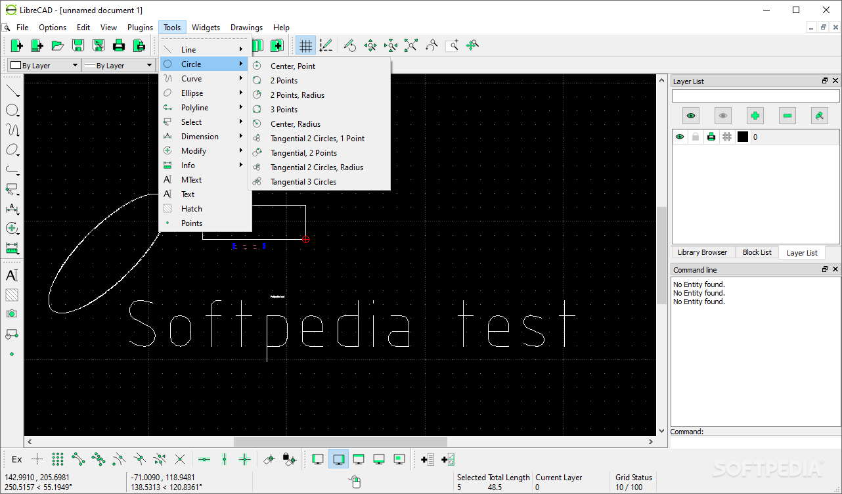Select the Circle tool in left toolbar
Image resolution: width=842 pixels, height=494 pixels.
point(12,110)
